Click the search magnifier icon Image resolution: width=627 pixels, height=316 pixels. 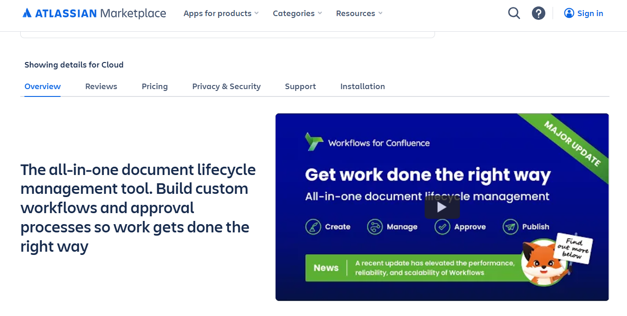[x=514, y=13]
